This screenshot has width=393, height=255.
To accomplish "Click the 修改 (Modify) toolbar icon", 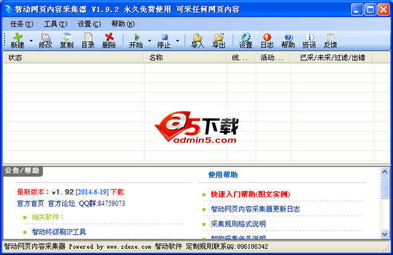I will [x=45, y=40].
